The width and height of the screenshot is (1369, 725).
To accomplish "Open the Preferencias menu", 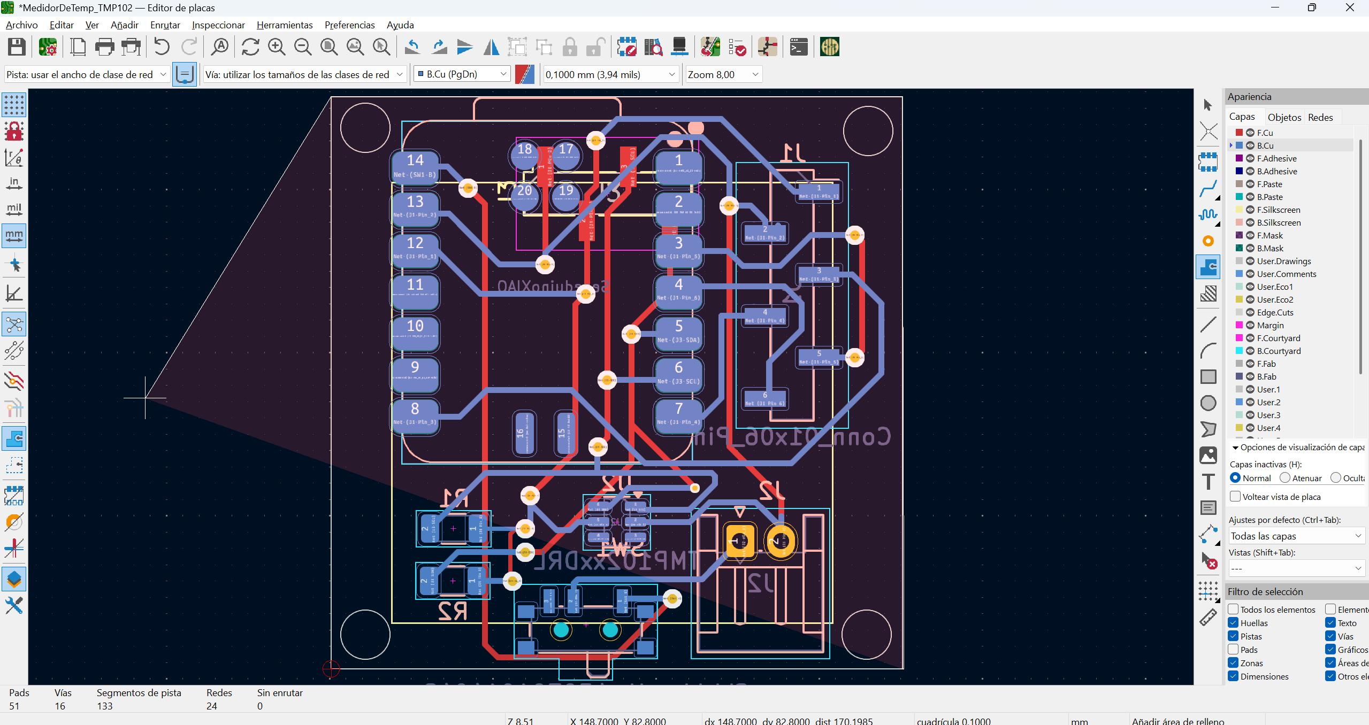I will [349, 25].
